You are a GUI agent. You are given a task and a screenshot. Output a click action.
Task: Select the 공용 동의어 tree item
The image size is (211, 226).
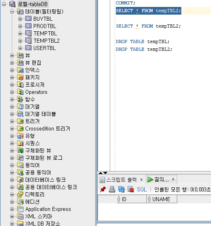click(38, 172)
